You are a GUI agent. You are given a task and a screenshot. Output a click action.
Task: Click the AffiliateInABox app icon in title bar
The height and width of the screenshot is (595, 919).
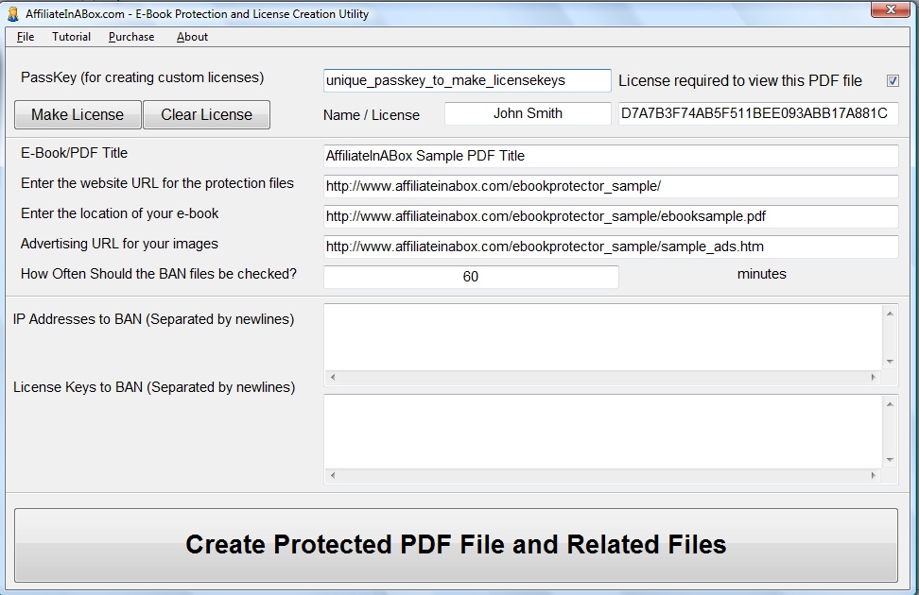coord(12,14)
